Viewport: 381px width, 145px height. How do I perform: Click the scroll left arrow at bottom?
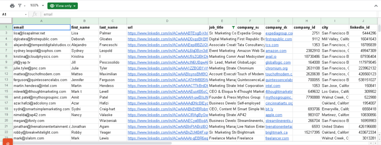[x=371, y=143]
